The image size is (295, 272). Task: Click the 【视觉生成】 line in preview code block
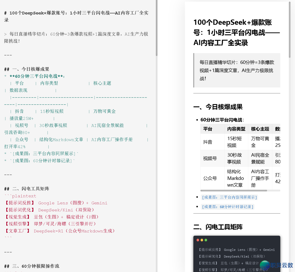(229, 263)
